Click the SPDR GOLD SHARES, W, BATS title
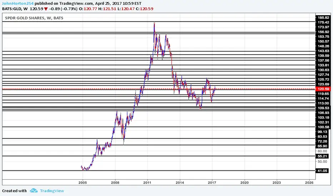The image size is (333, 196). coord(34,18)
